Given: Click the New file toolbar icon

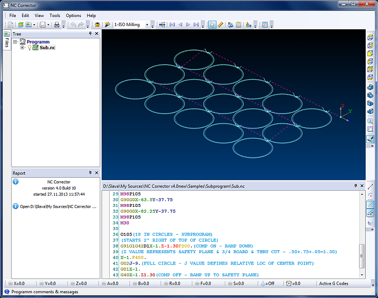Looking at the screenshot, I should click(x=10, y=25).
